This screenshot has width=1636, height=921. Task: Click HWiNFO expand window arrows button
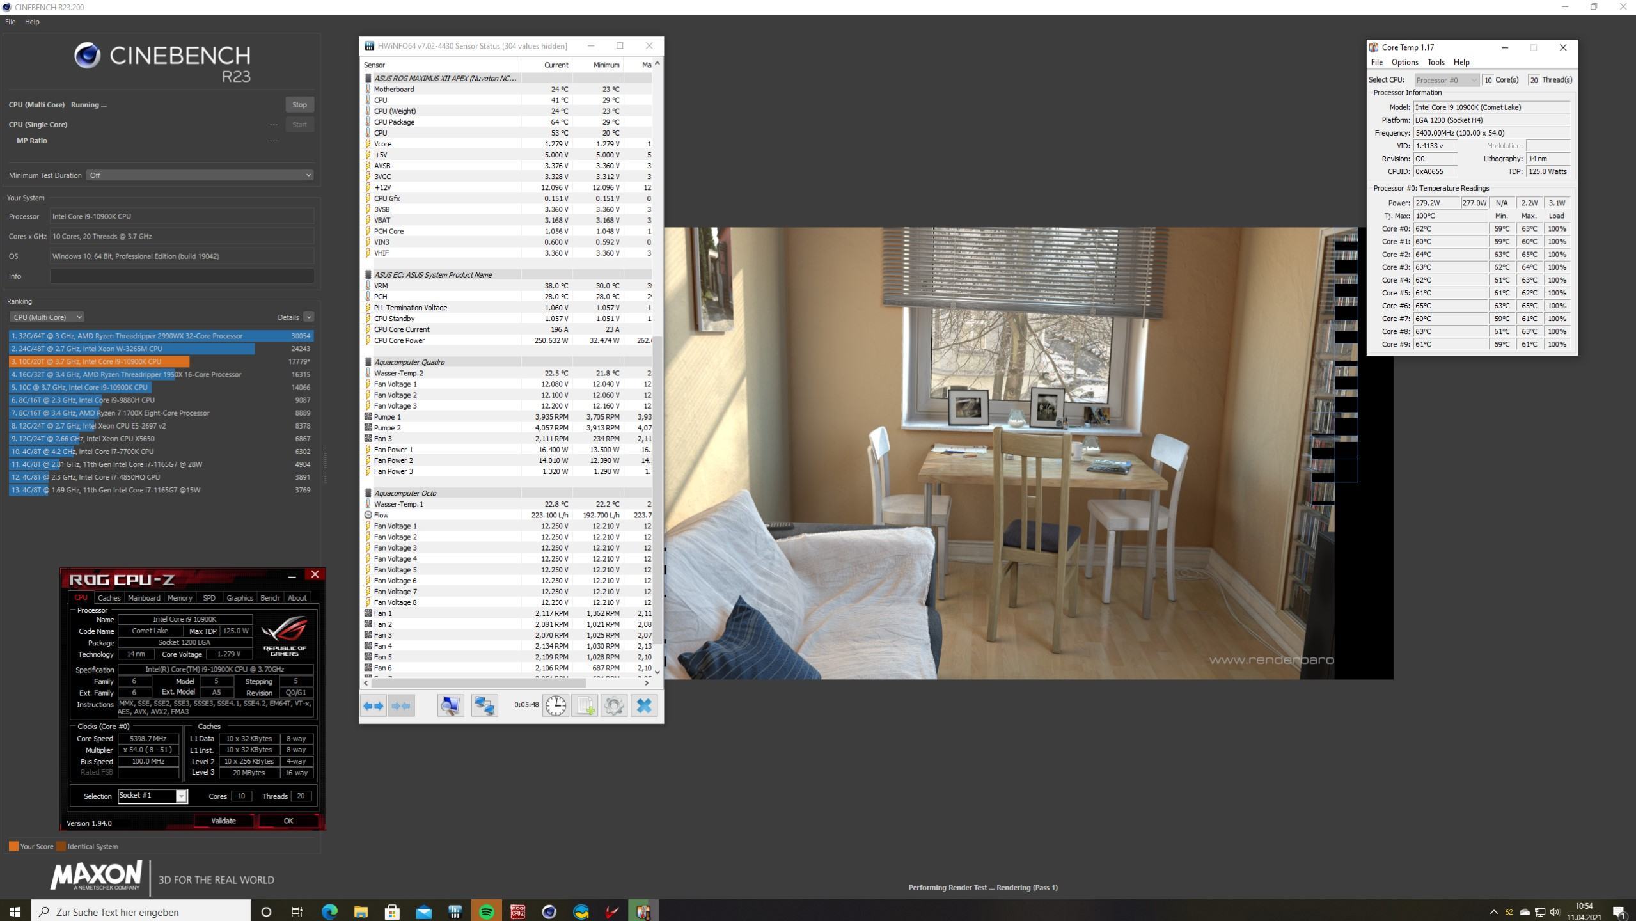pyautogui.click(x=374, y=706)
